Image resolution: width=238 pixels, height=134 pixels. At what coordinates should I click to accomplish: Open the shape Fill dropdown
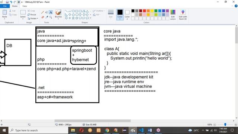pyautogui.click(x=97, y=15)
